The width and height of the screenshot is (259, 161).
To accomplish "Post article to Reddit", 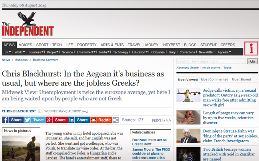I will (101, 120).
